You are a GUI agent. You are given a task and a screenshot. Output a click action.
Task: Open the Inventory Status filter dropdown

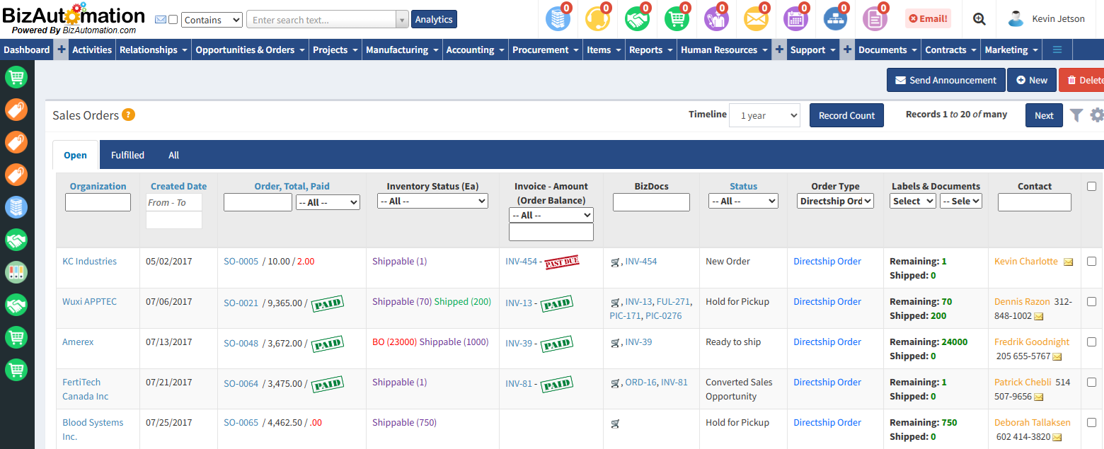click(x=433, y=201)
